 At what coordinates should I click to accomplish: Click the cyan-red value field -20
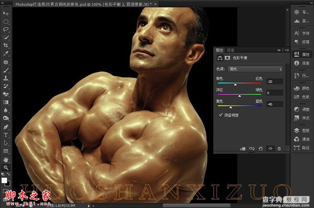coord(274,82)
